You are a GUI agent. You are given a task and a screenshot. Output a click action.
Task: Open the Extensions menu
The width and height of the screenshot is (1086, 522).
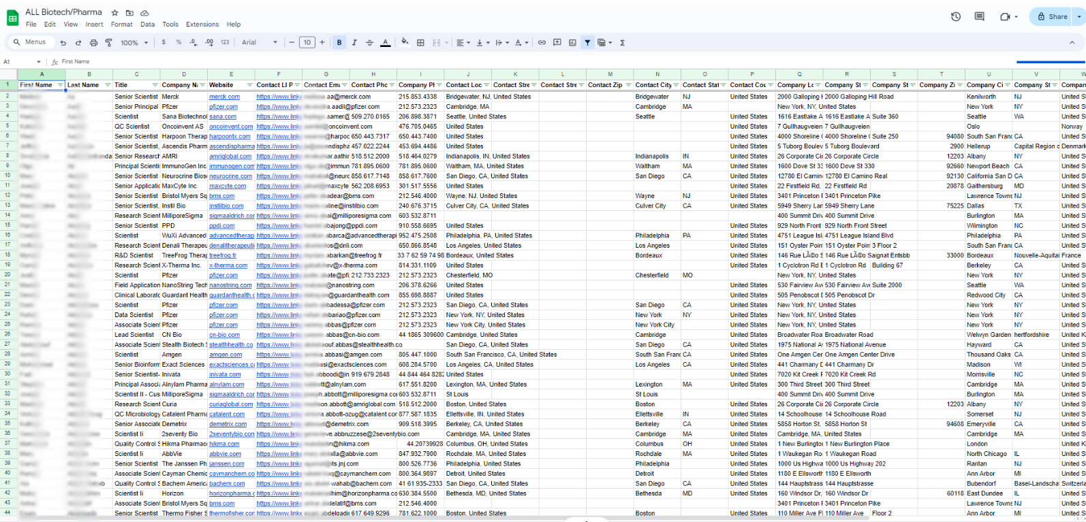click(202, 25)
